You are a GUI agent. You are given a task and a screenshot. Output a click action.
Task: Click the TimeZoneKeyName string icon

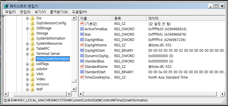[82, 77]
